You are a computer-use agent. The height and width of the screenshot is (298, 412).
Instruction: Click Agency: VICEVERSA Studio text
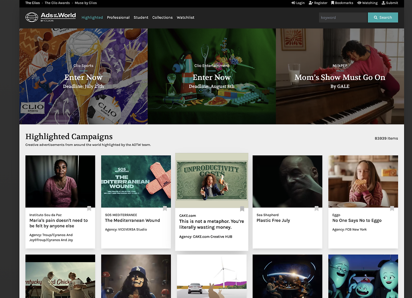126,229
